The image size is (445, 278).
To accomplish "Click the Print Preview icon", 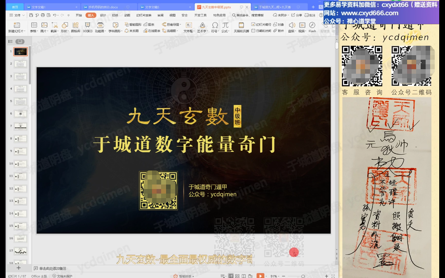I will pos(49,15).
